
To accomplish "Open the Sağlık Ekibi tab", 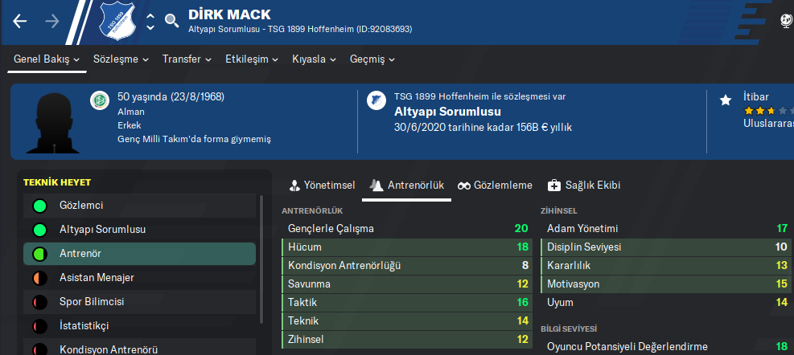I will (583, 186).
